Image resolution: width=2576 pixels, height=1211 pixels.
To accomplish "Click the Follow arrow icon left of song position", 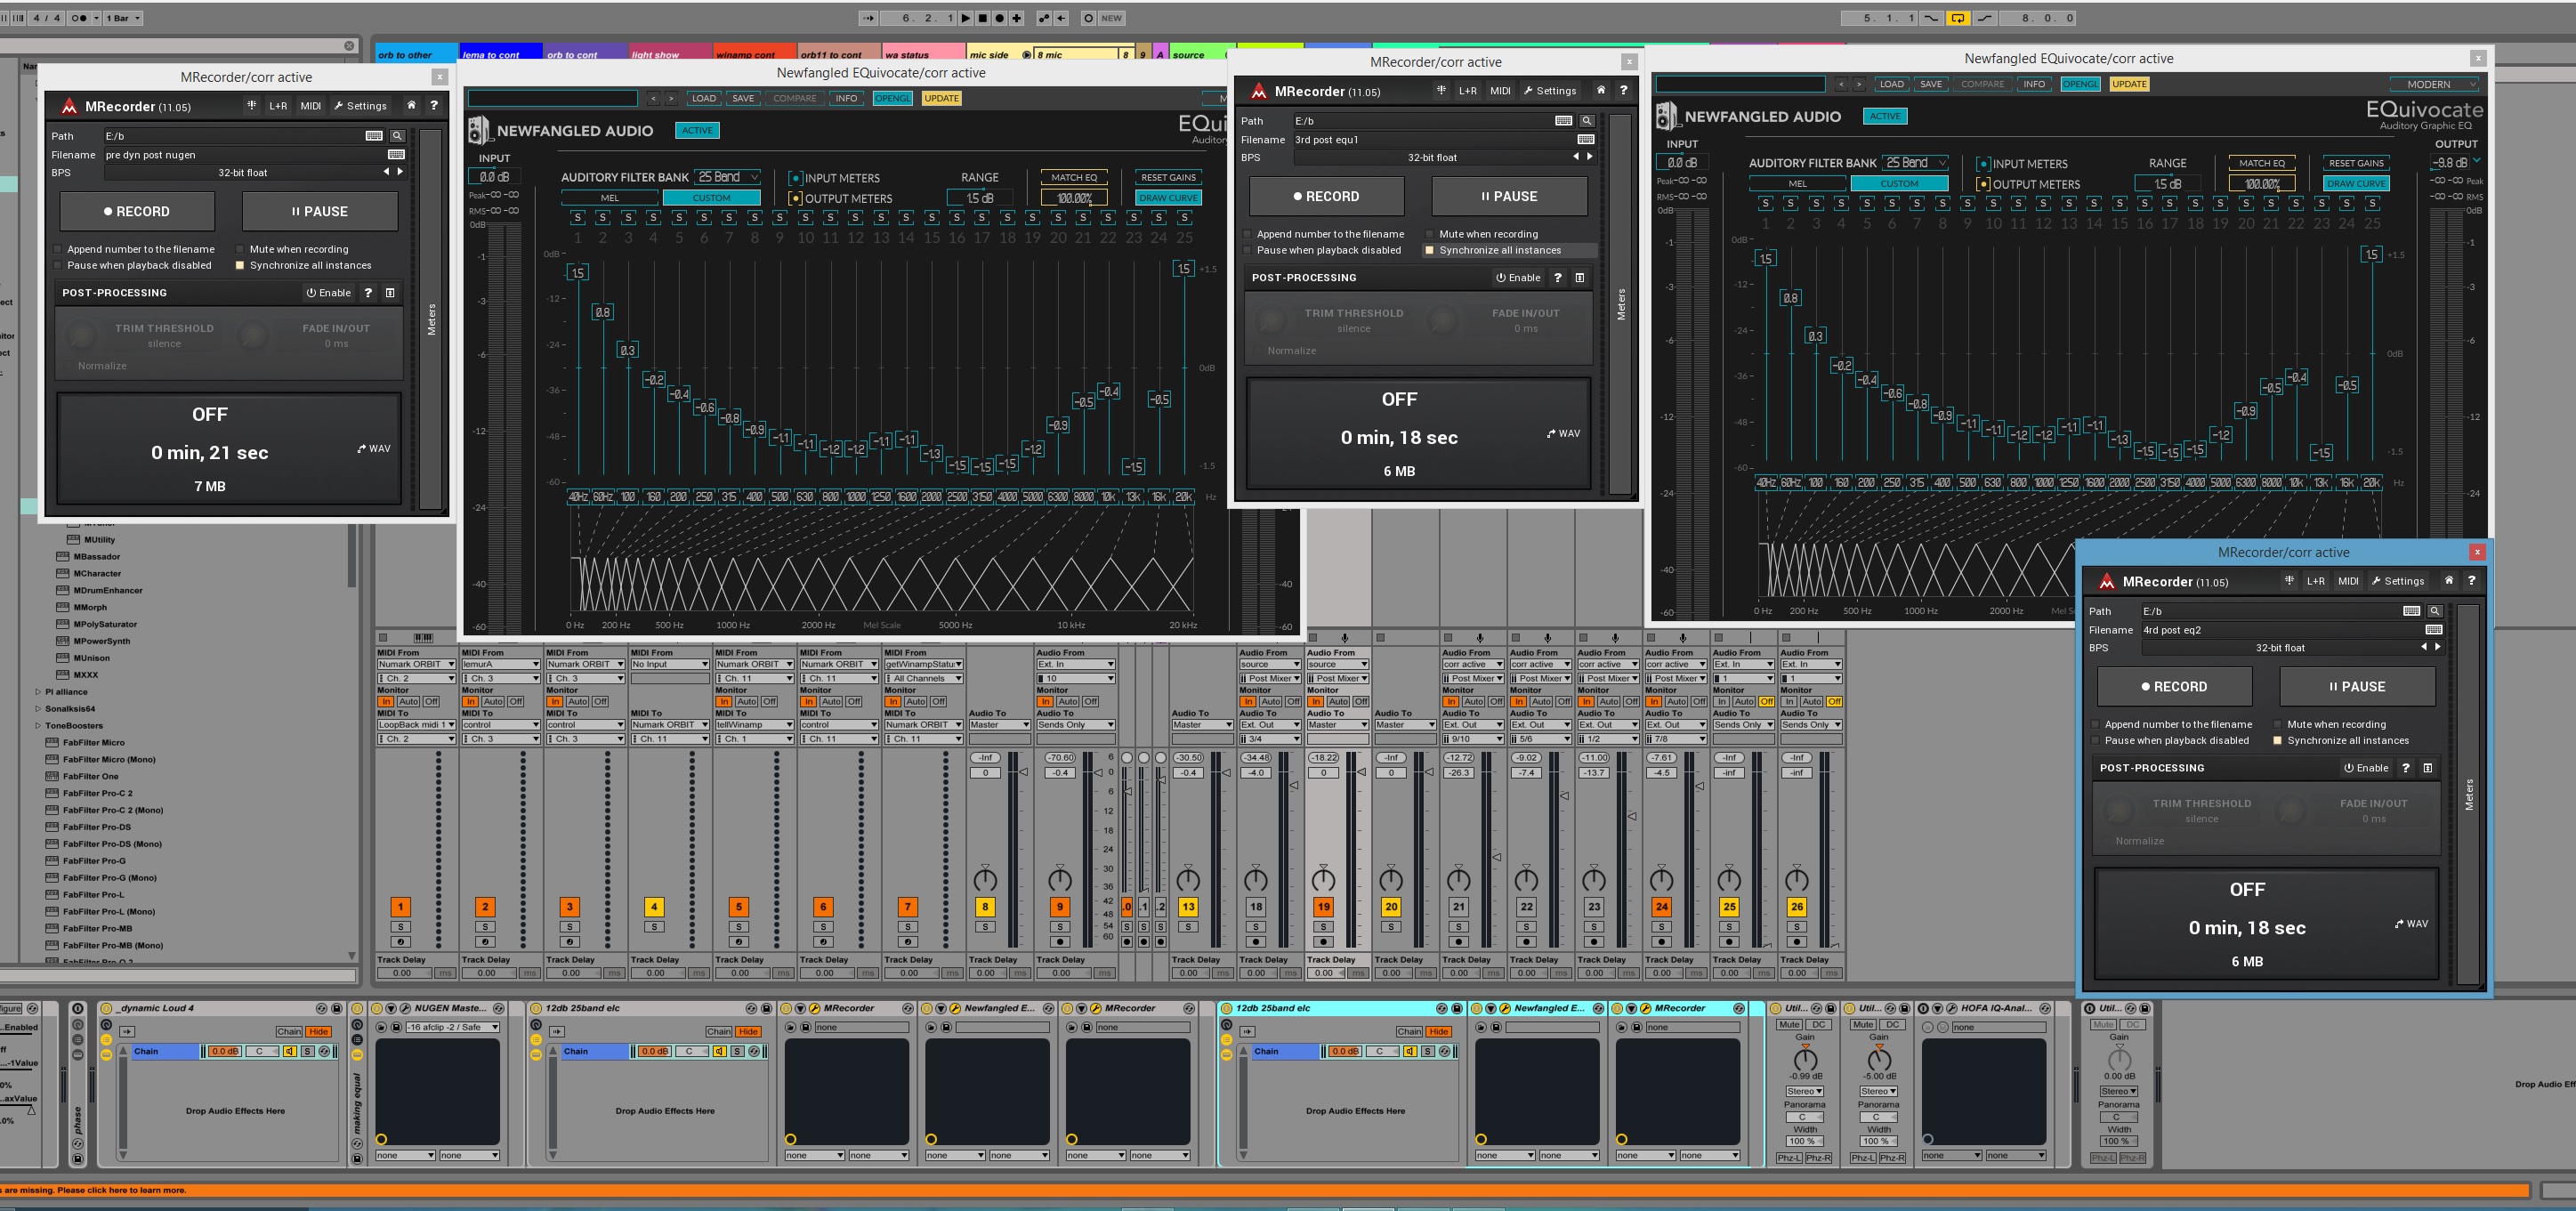I will [868, 18].
